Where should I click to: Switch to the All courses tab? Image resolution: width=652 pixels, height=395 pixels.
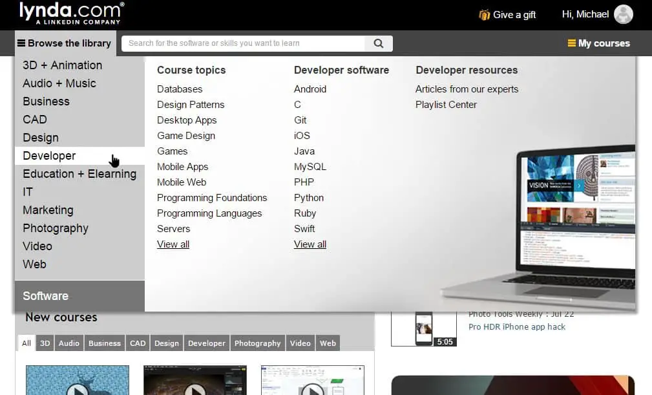[x=26, y=343]
